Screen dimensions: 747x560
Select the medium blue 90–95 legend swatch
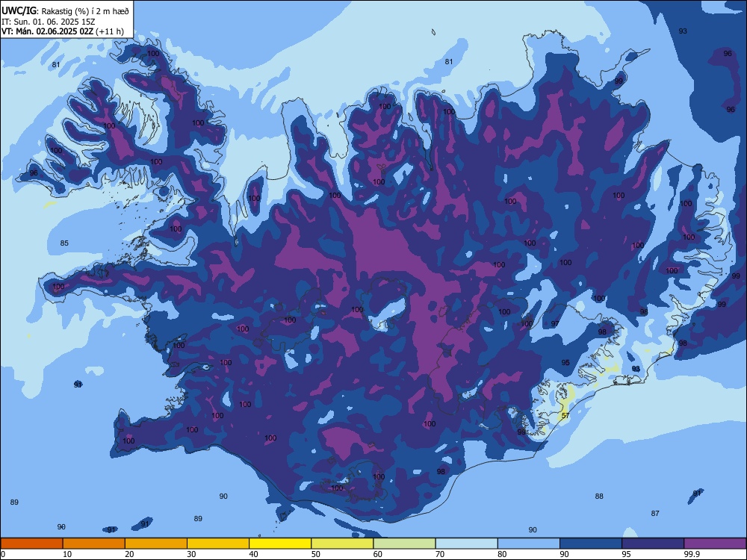pyautogui.click(x=591, y=544)
